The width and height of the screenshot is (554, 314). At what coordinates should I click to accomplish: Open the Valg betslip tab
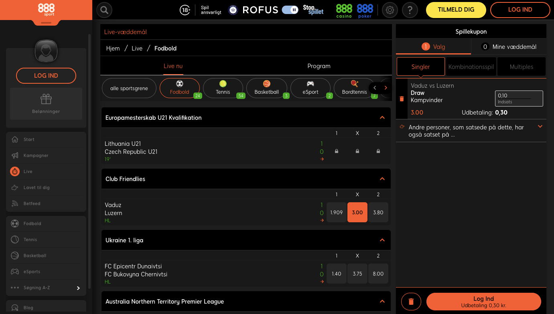click(433, 47)
